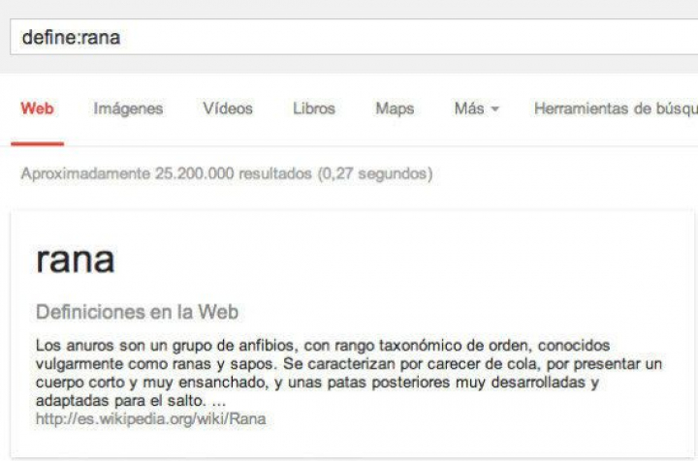Screen dimensions: 698x461
Task: Click the red underline below Web tab
Action: coord(37,143)
